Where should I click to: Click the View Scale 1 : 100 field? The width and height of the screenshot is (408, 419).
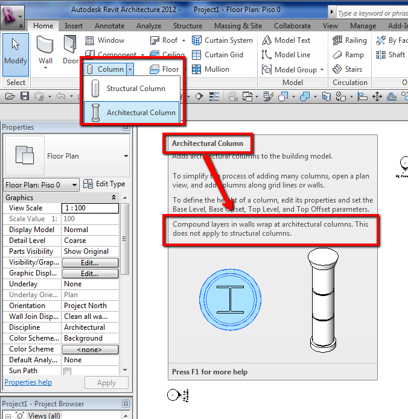point(90,208)
